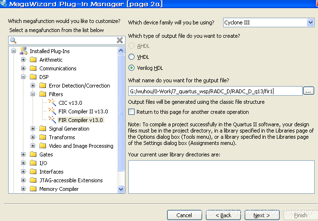Click the output file name field

coord(215,91)
